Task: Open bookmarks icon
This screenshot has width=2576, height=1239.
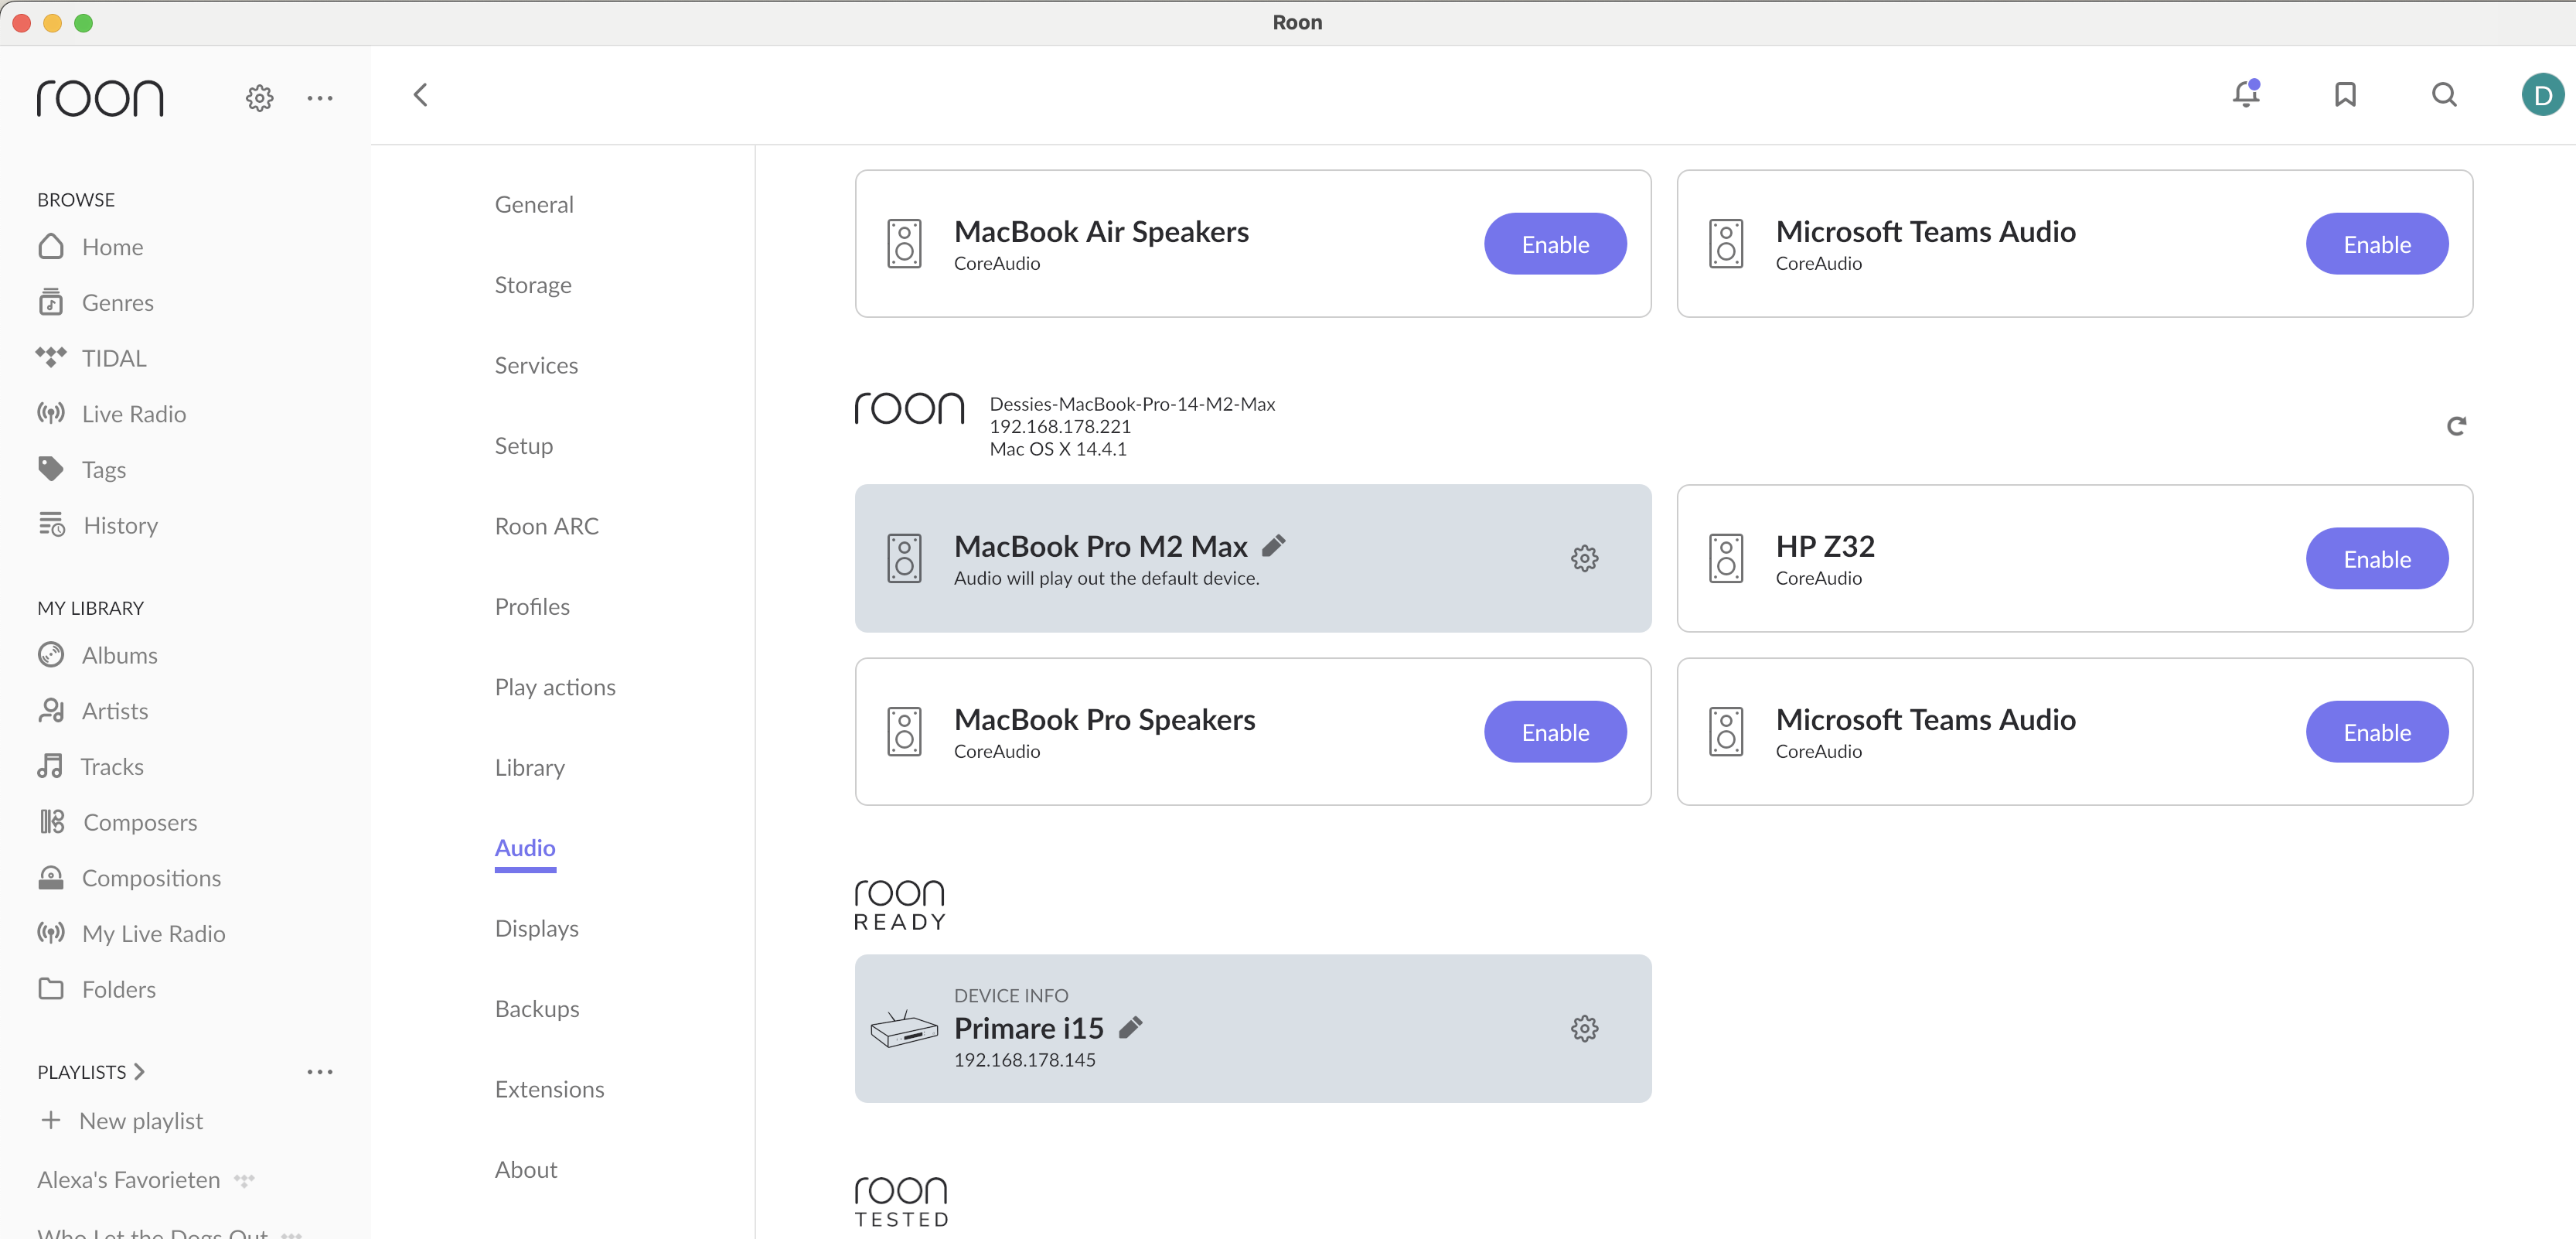Action: click(x=2345, y=95)
